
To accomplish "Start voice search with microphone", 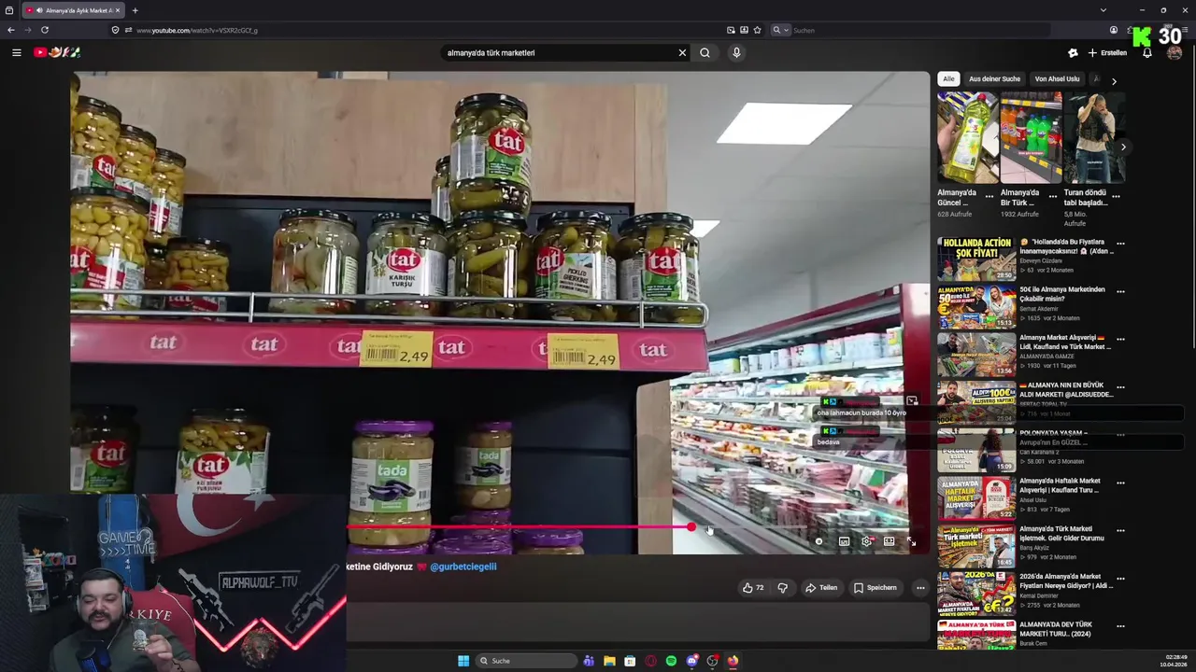I will pyautogui.click(x=736, y=52).
